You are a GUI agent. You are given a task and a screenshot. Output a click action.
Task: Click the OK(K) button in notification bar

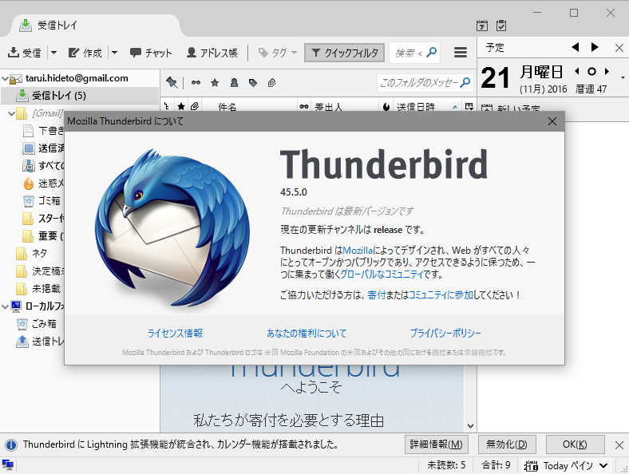[575, 444]
